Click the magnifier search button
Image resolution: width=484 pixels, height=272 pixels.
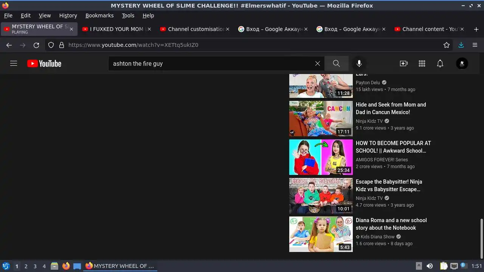[x=336, y=63]
